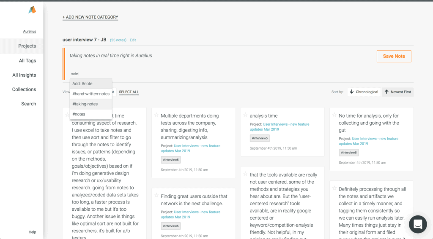Sort notes by Newest First

[398, 92]
